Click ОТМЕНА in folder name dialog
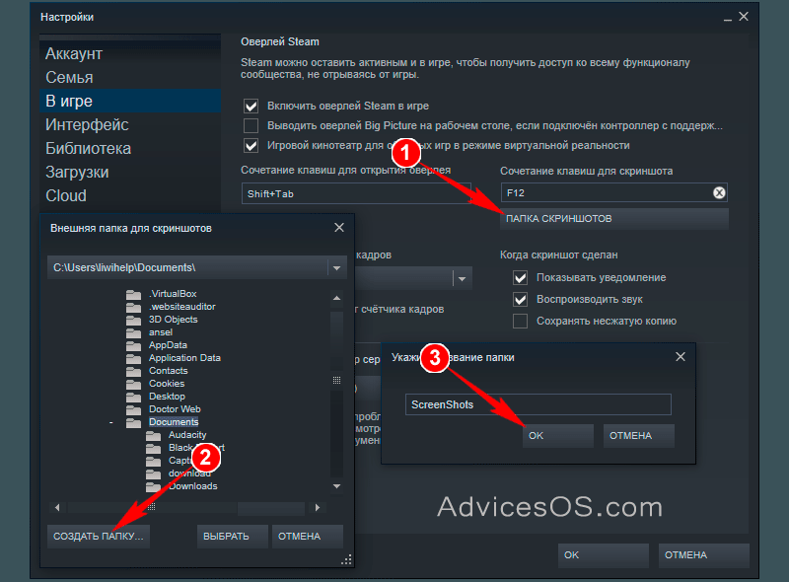This screenshot has height=582, width=789. (638, 435)
